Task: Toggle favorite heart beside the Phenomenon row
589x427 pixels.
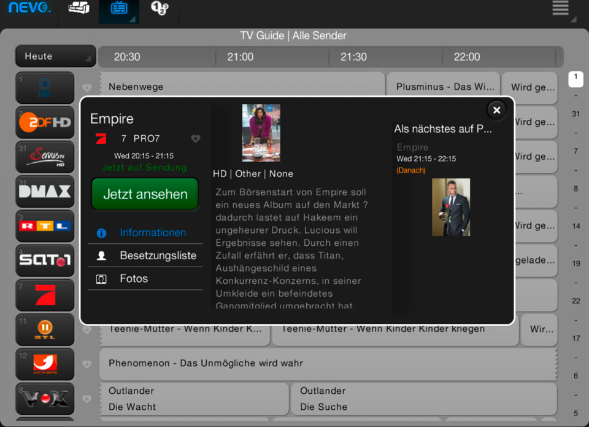Action: [x=87, y=364]
